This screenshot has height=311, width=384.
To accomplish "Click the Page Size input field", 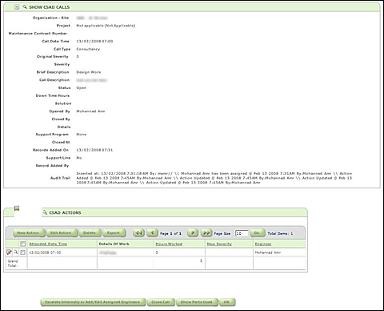I will coord(242,233).
